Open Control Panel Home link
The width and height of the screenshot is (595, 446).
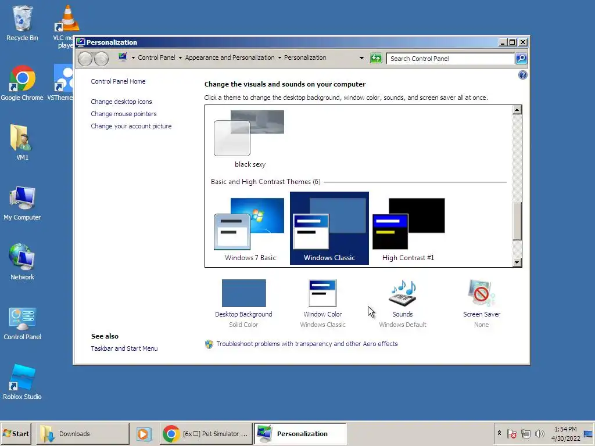118,81
